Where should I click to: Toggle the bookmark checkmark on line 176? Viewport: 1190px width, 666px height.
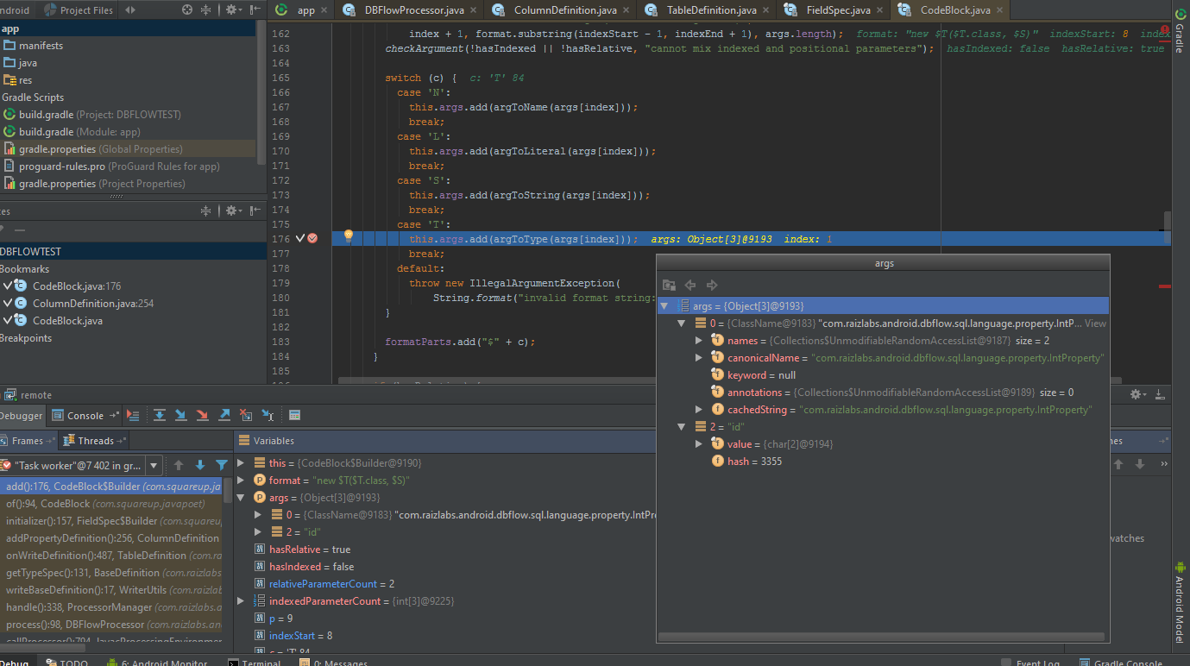pyautogui.click(x=300, y=238)
